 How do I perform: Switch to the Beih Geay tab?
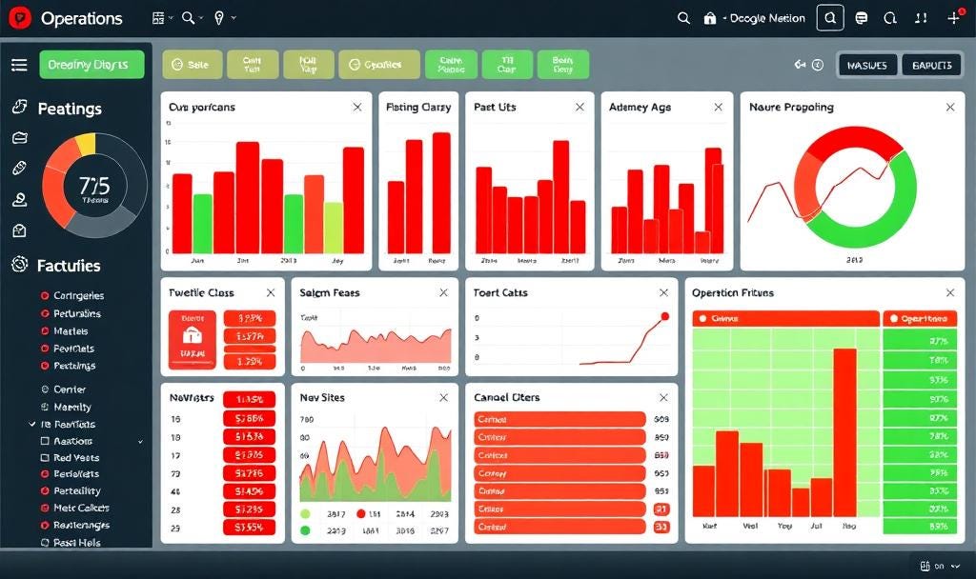pos(562,64)
